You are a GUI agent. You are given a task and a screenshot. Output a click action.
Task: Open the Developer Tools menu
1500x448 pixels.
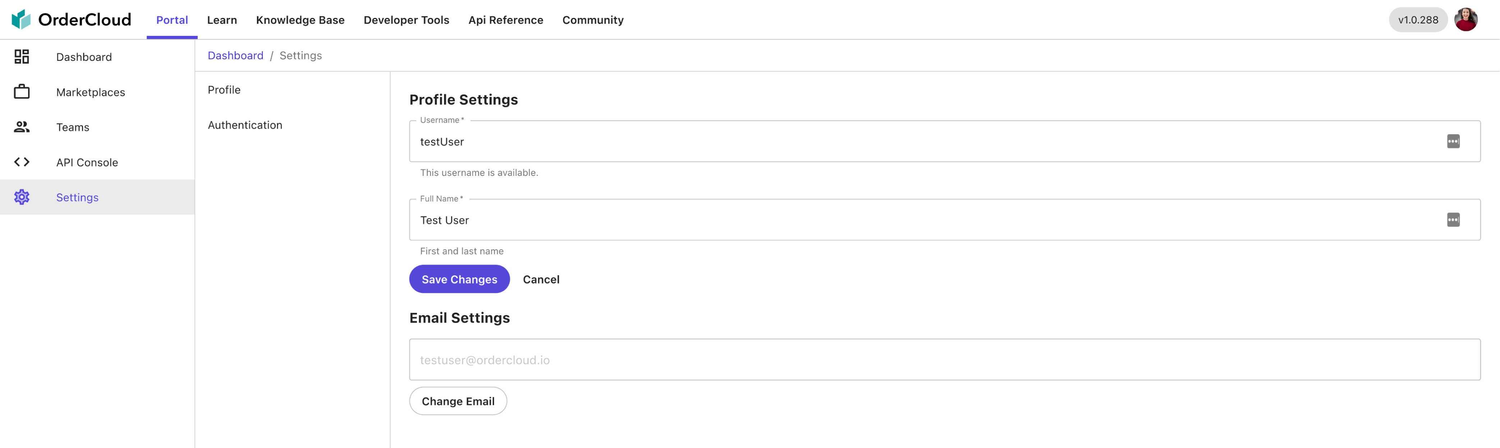pos(406,20)
